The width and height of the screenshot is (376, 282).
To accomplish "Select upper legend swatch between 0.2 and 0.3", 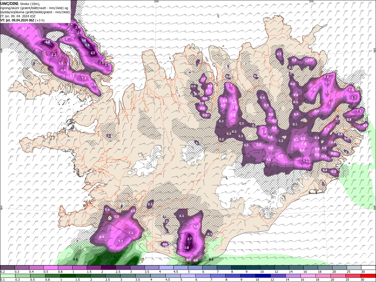I will pyautogui.click(x=8, y=268).
